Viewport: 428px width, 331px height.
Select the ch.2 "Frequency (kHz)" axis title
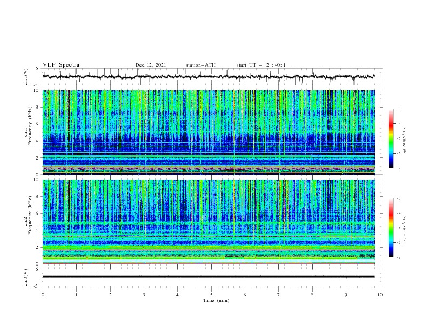[x=30, y=215]
